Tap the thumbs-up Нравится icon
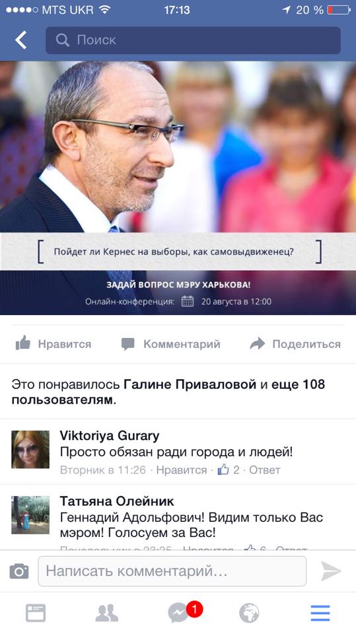The height and width of the screenshot is (634, 356). coord(23,343)
